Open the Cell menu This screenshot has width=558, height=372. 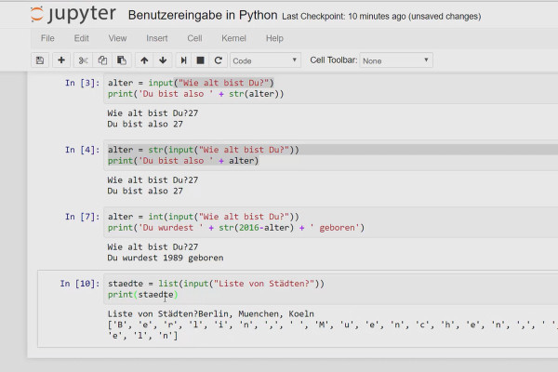click(x=194, y=38)
